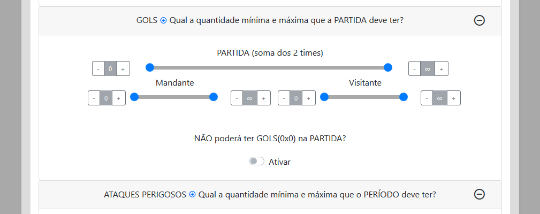This screenshot has width=540, height=214.
Task: Click the plus-circle icon beside ATAQUES PERIGOSOS
Action: click(192, 194)
